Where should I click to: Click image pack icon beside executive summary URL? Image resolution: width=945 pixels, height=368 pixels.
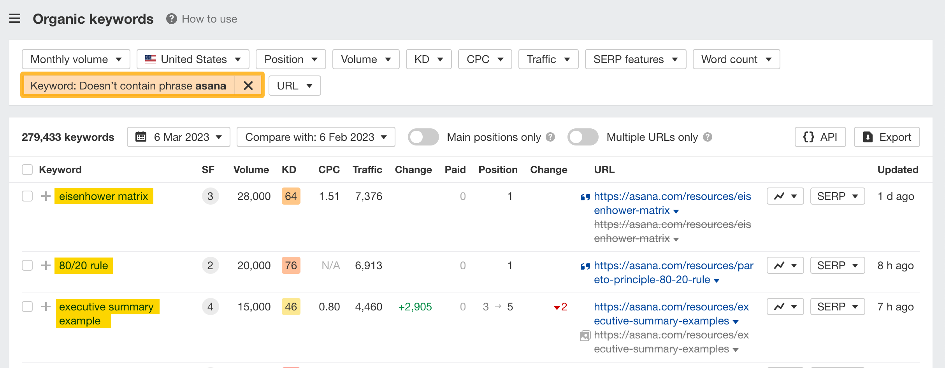coord(585,336)
